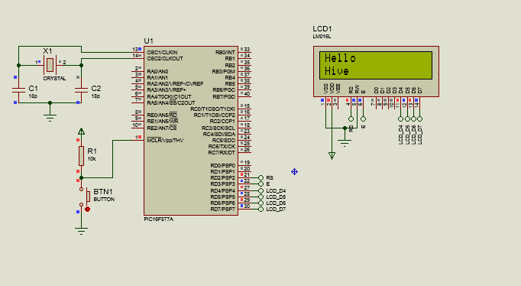Click the power terminal arrow above R1
Viewport: 521px width, 286px height.
pyautogui.click(x=81, y=132)
